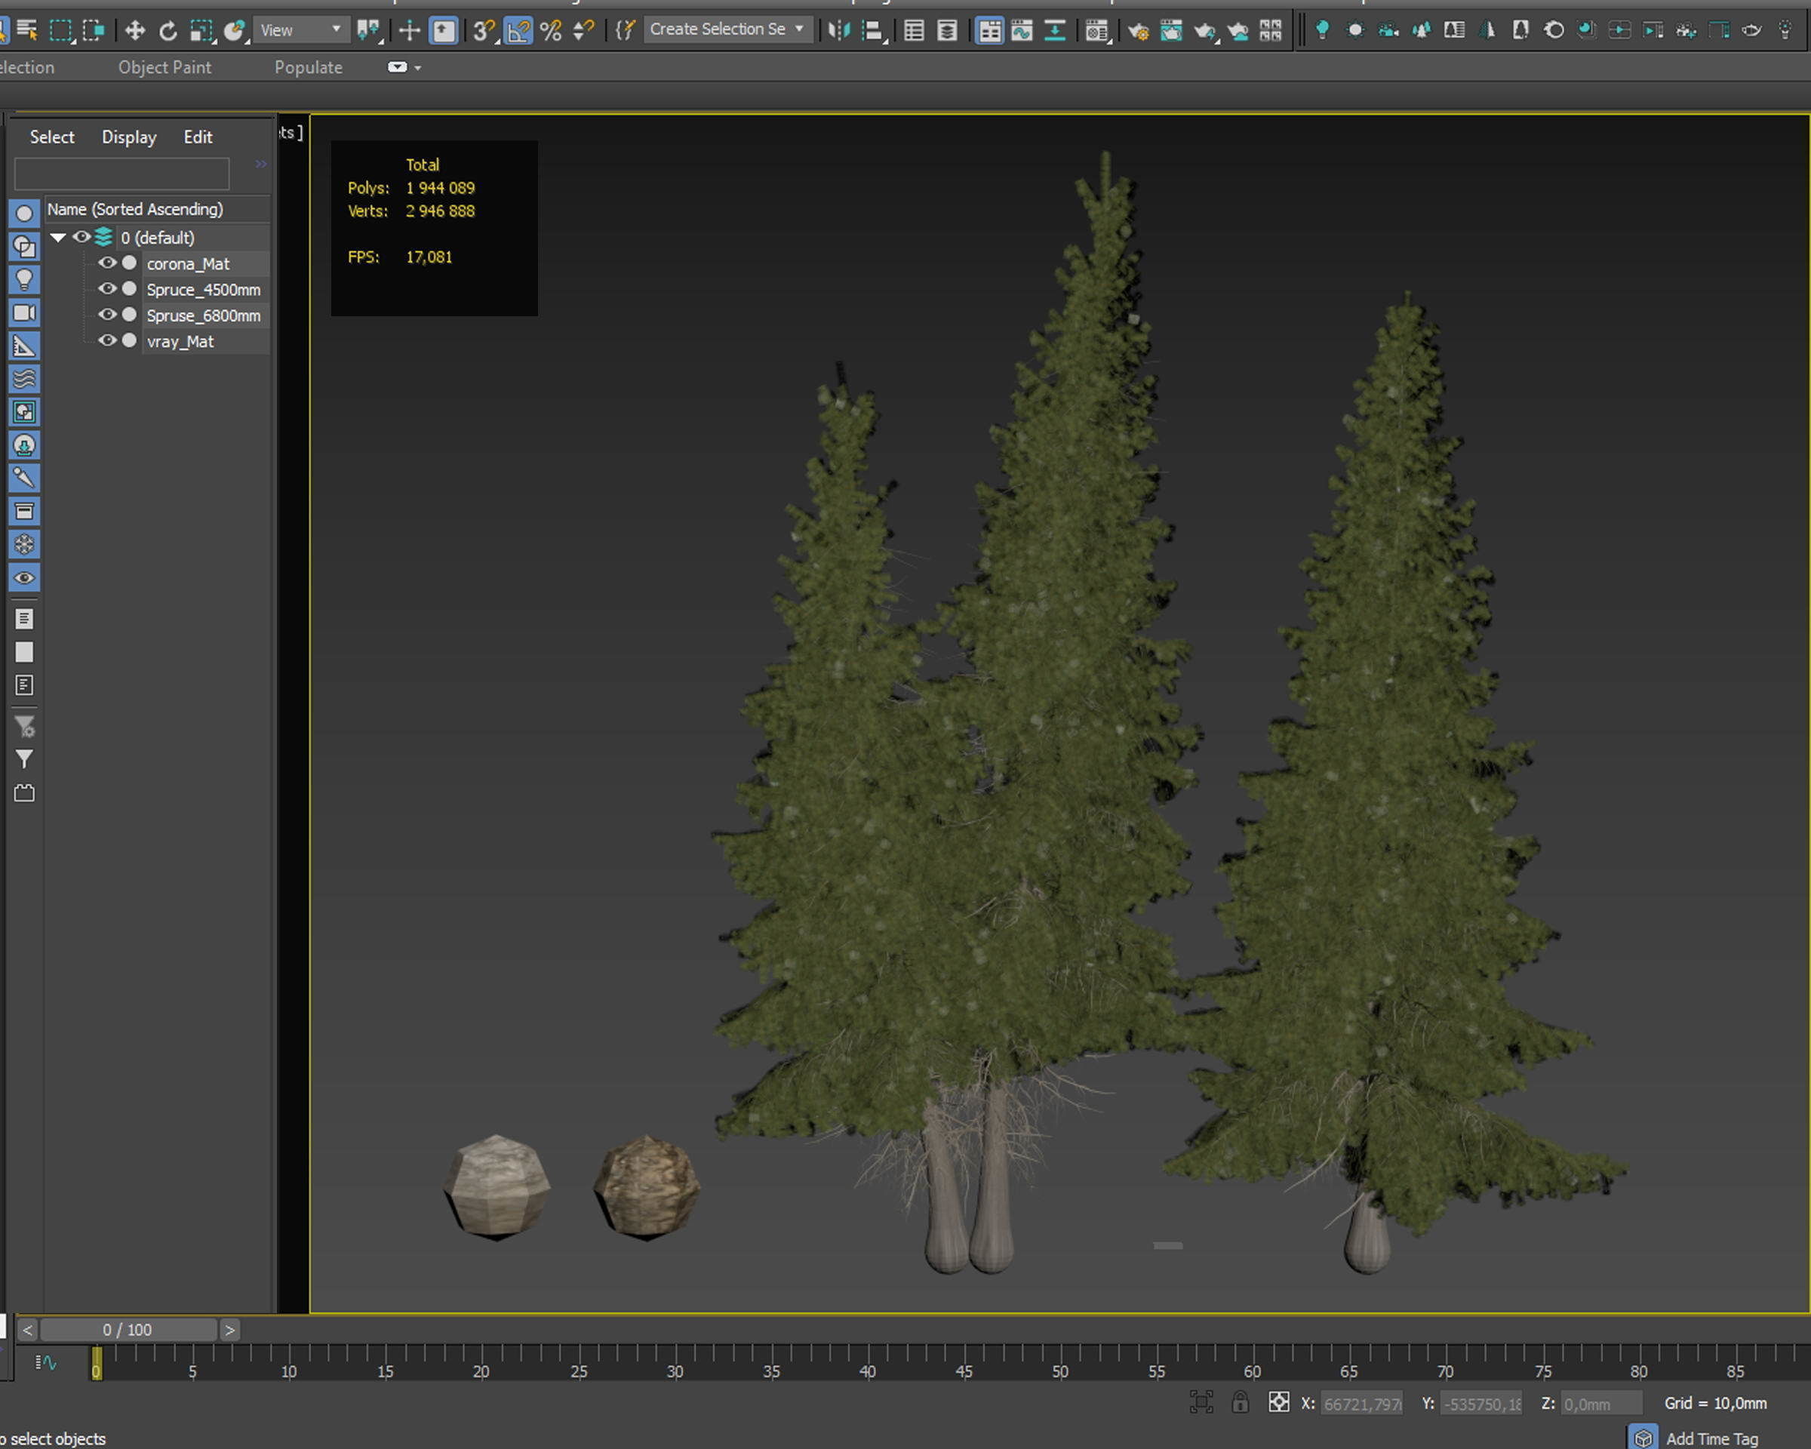Toggle Display Bone Objects filter icon
Viewport: 1811px width, 1449px height.
[x=24, y=478]
